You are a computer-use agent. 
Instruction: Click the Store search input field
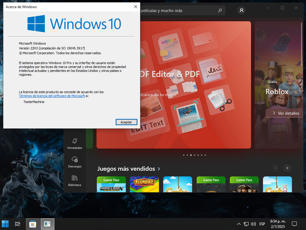[176, 10]
